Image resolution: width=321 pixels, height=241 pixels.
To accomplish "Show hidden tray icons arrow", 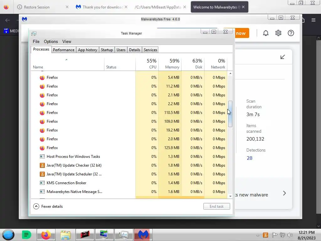I will (x=258, y=235).
